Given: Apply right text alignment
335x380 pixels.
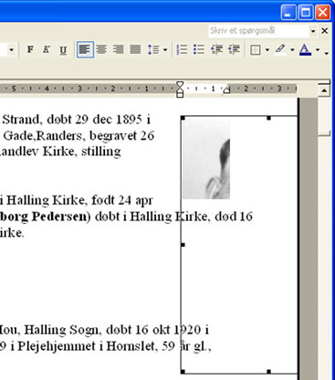Looking at the screenshot, I should point(118,49).
